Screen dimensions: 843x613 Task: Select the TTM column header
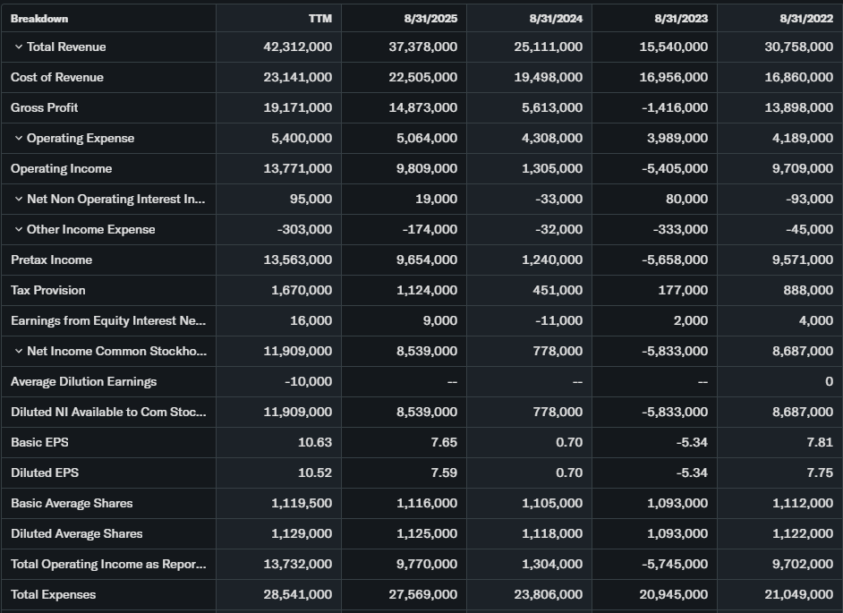(x=319, y=19)
